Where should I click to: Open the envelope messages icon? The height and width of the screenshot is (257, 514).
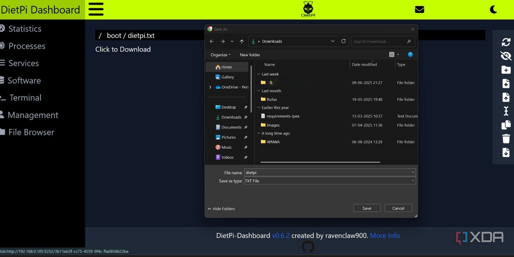coord(419,10)
